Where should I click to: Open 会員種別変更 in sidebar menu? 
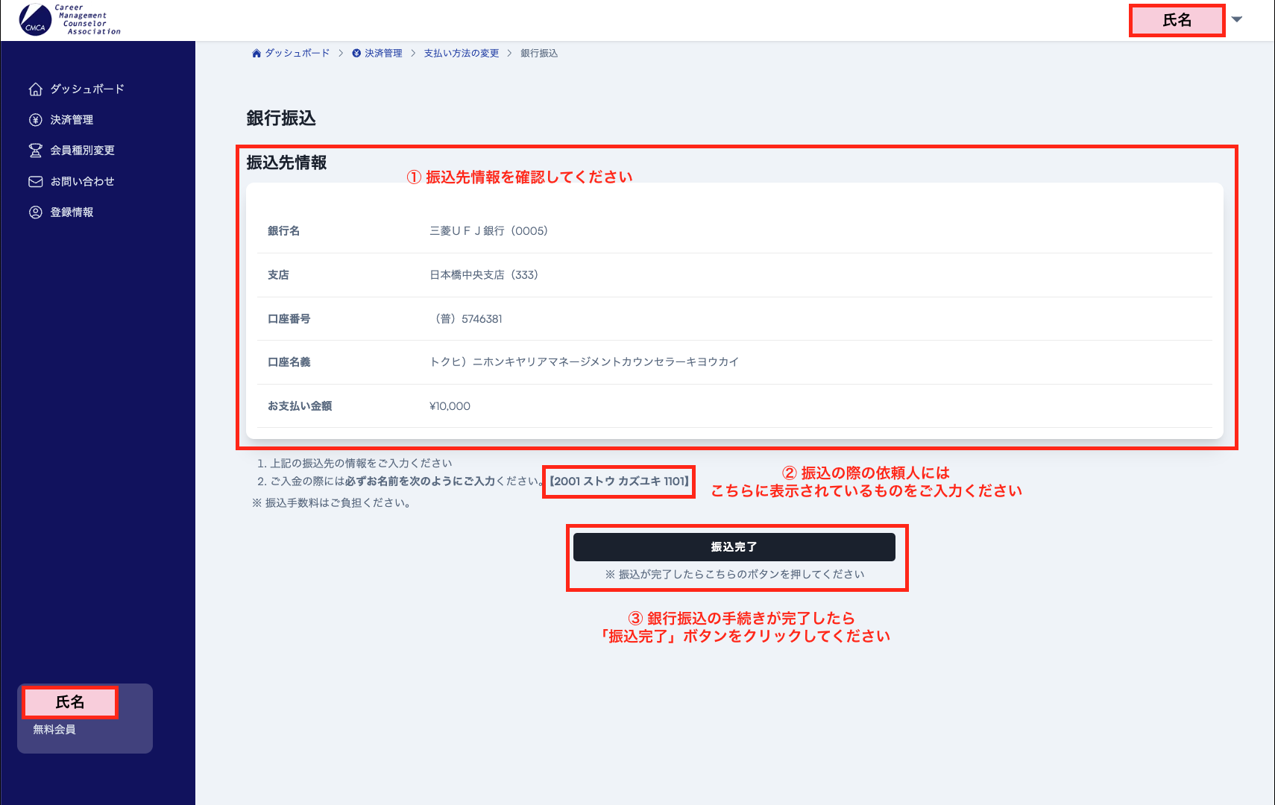click(x=82, y=151)
